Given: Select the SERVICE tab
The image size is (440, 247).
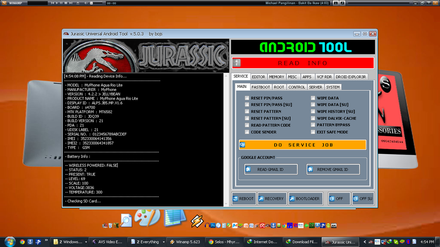Looking at the screenshot, I should click(x=241, y=76).
